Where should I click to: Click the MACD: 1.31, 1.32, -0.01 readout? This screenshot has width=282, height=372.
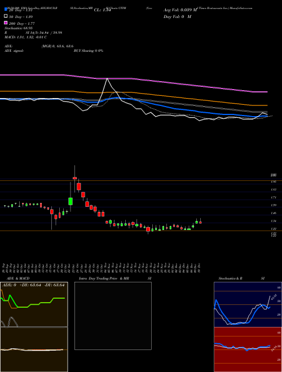(x=25, y=37)
